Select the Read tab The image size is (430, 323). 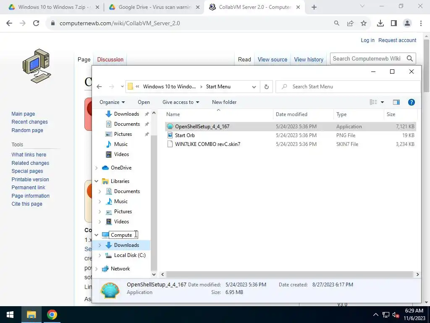244,60
